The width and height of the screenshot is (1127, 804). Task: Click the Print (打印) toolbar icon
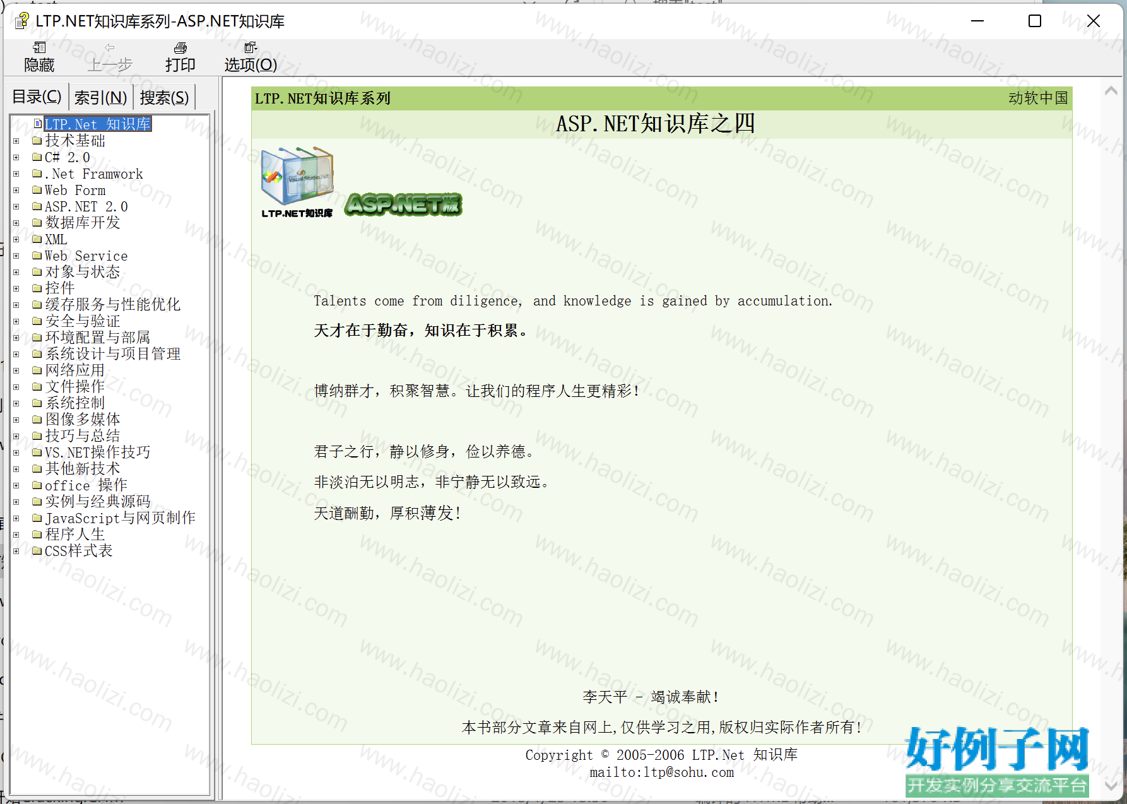pyautogui.click(x=180, y=48)
